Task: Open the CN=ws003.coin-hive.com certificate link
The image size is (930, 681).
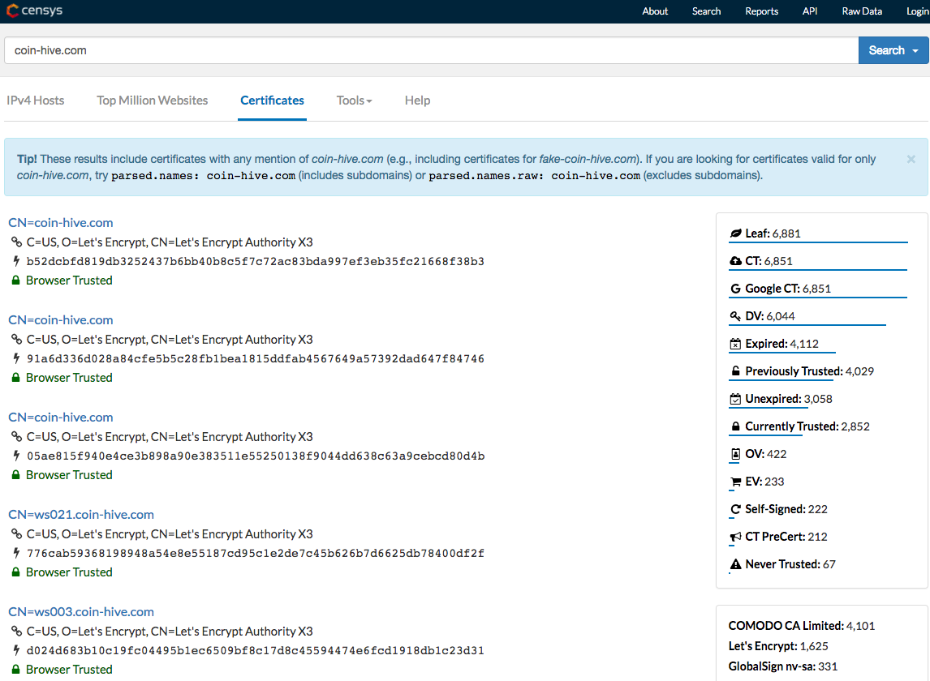Action: (x=81, y=611)
